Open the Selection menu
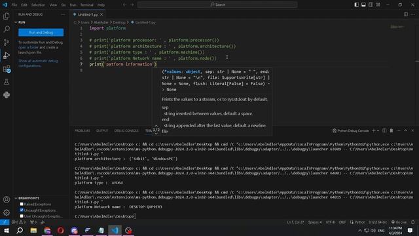 (x=38, y=5)
